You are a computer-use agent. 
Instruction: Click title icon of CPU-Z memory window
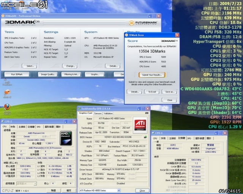pyautogui.click(x=153, y=133)
